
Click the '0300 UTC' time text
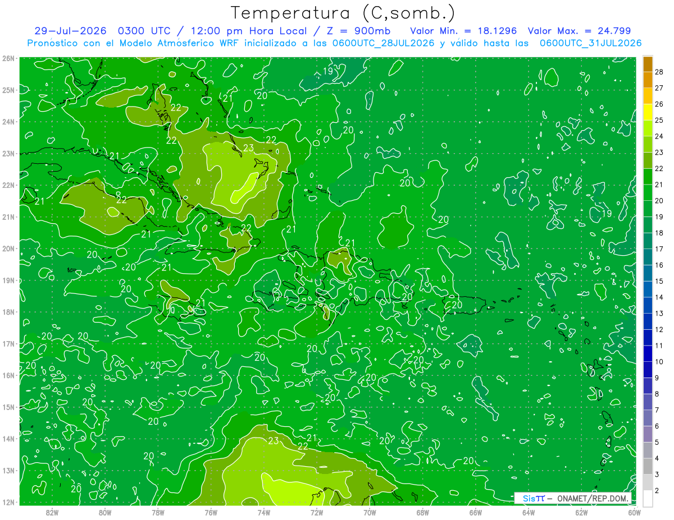click(145, 31)
